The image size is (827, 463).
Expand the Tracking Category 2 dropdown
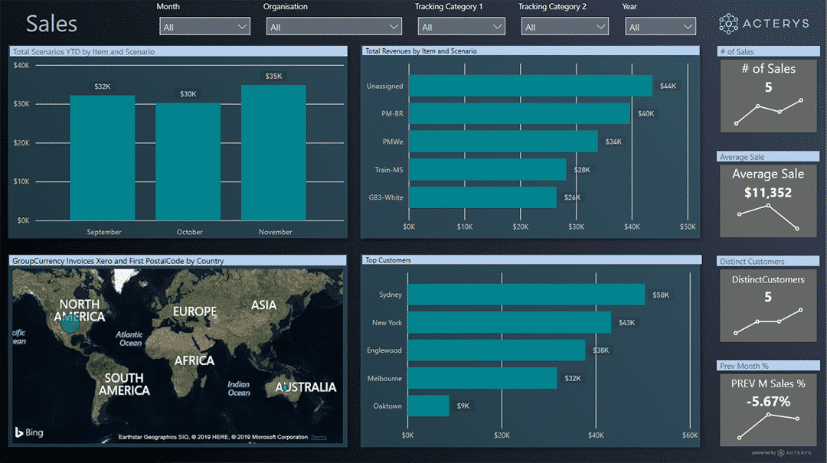(565, 27)
